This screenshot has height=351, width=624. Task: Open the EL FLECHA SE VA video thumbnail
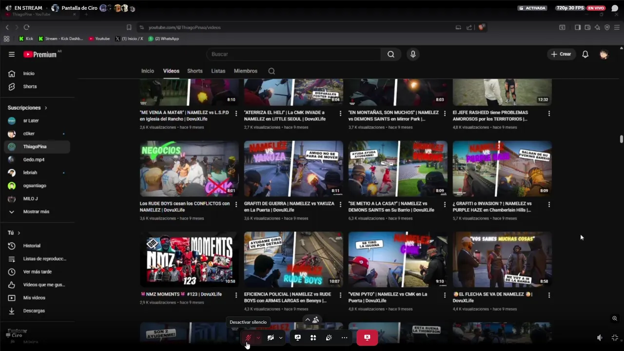coord(502,259)
